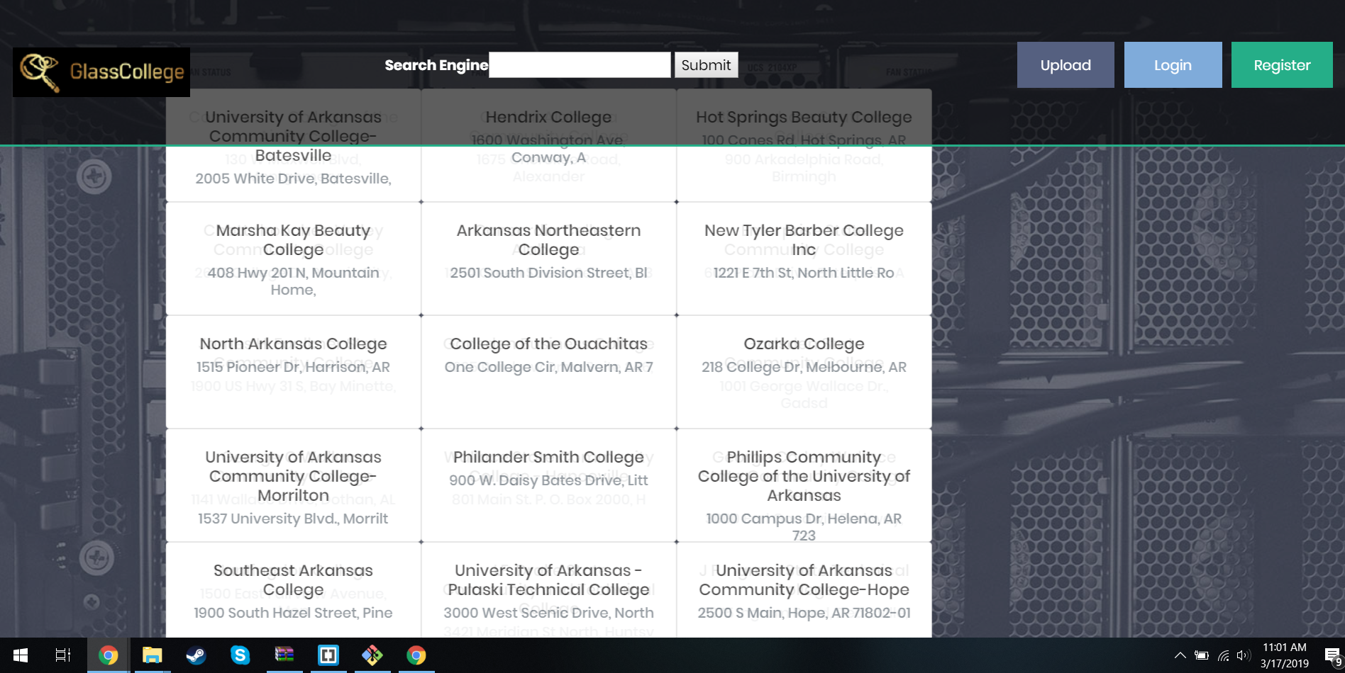Click address "900 W. Daisy Bates Drive, Litt"
The height and width of the screenshot is (673, 1345).
coord(548,480)
